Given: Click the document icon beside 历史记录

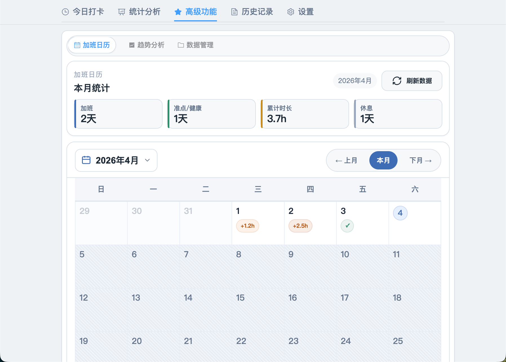Looking at the screenshot, I should [x=234, y=12].
